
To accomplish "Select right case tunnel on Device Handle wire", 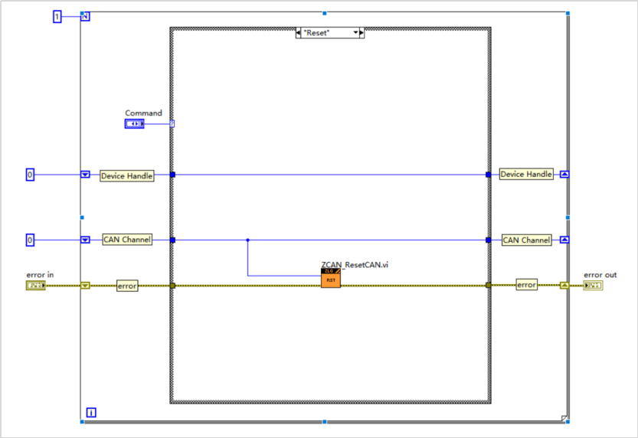I will [x=489, y=175].
